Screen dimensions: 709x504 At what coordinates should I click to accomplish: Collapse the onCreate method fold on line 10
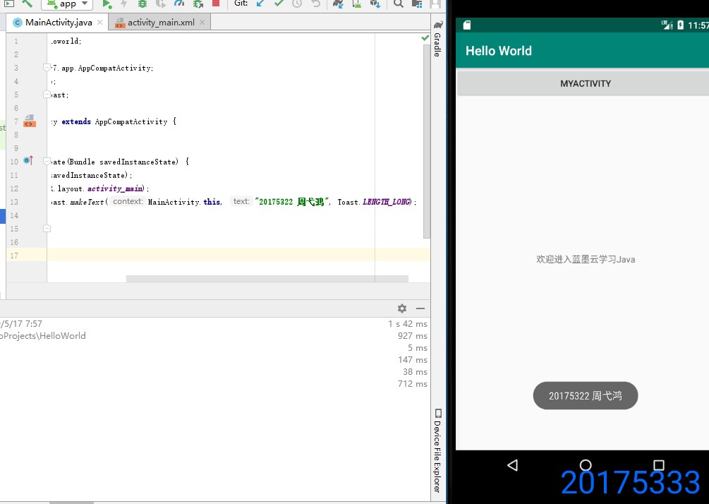[47, 161]
